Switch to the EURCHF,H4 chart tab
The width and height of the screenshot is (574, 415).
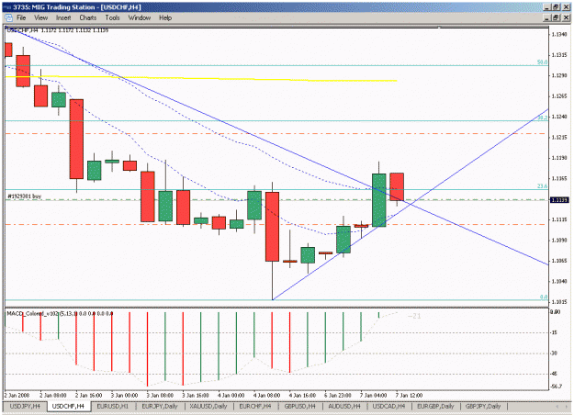[x=254, y=406]
